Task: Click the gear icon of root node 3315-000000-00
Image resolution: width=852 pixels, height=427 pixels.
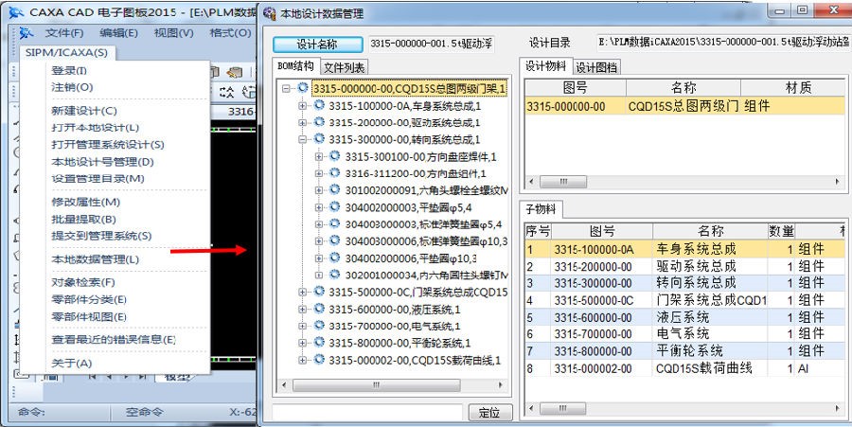Action: click(x=303, y=88)
